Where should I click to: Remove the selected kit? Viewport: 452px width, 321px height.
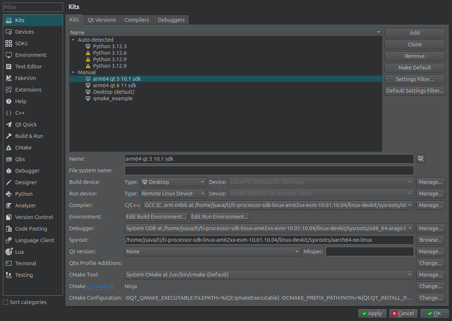point(415,56)
